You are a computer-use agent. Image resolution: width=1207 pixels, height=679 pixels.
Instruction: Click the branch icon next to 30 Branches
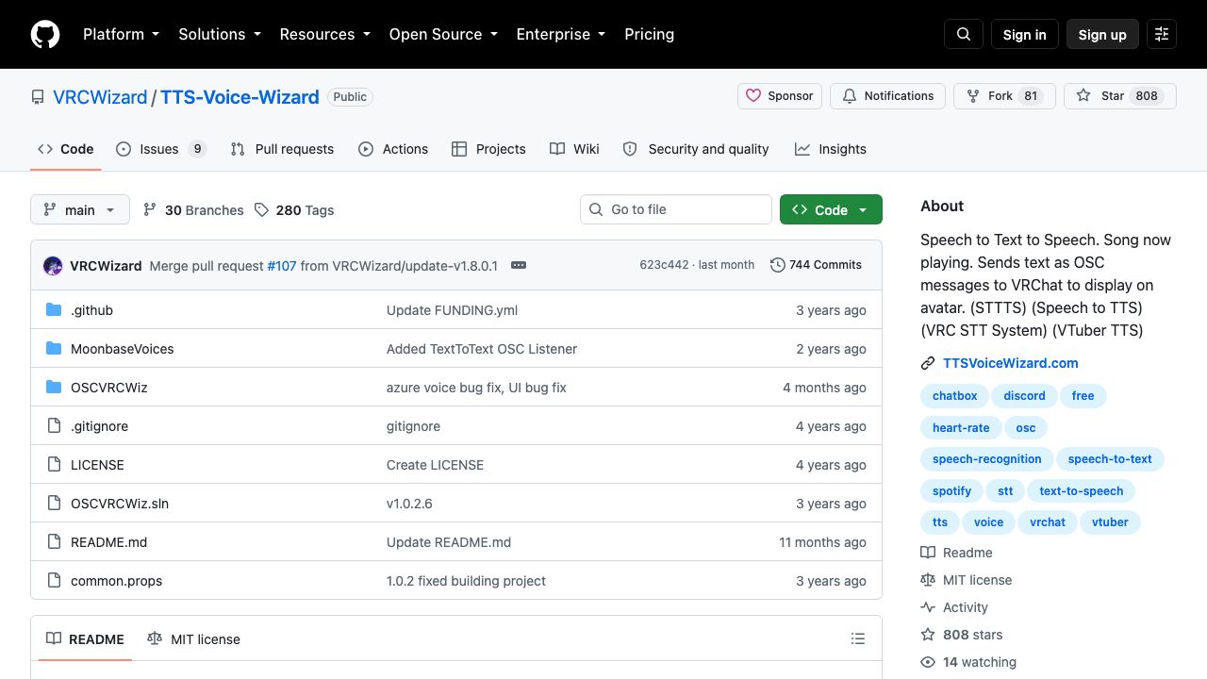tap(150, 210)
